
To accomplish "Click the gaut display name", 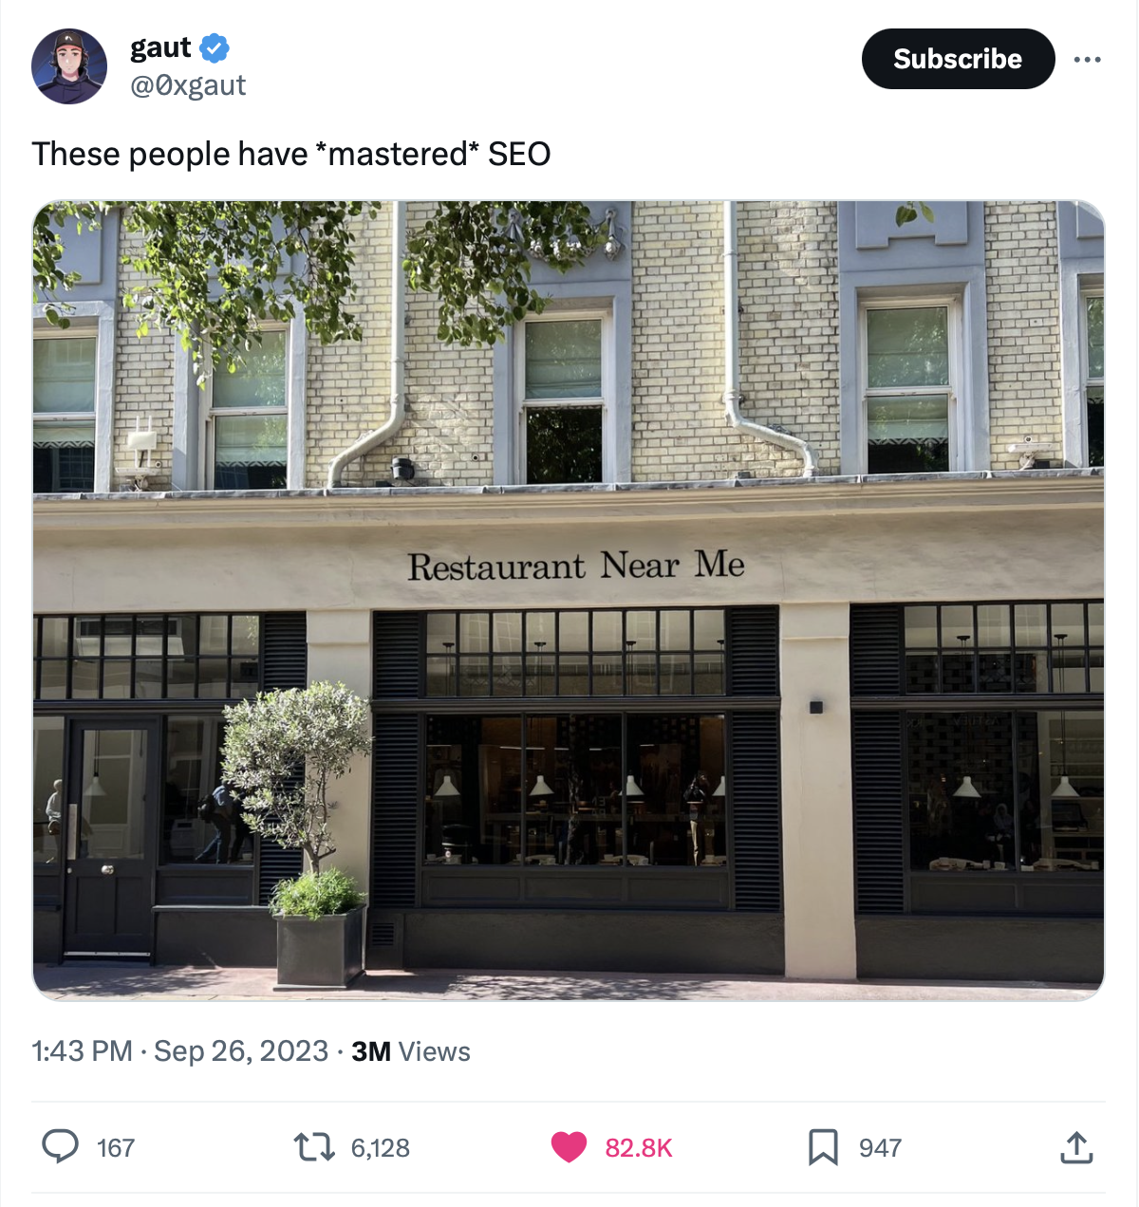I will [x=160, y=46].
